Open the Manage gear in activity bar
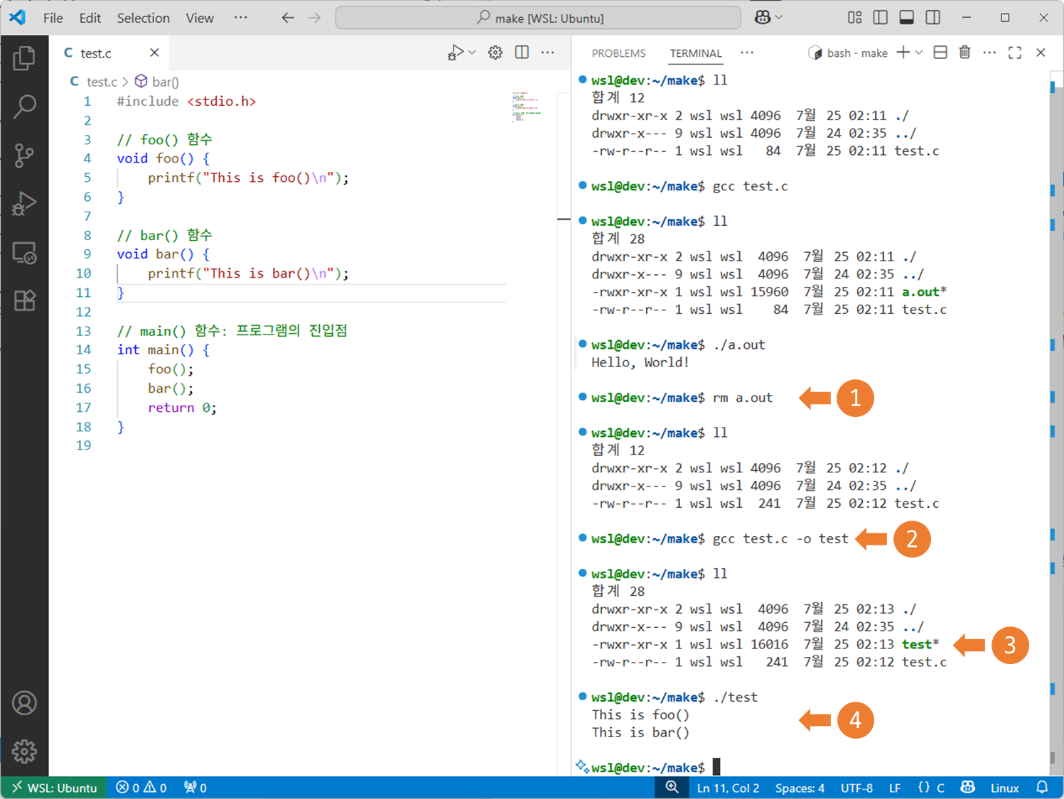The image size is (1064, 799). pos(24,751)
